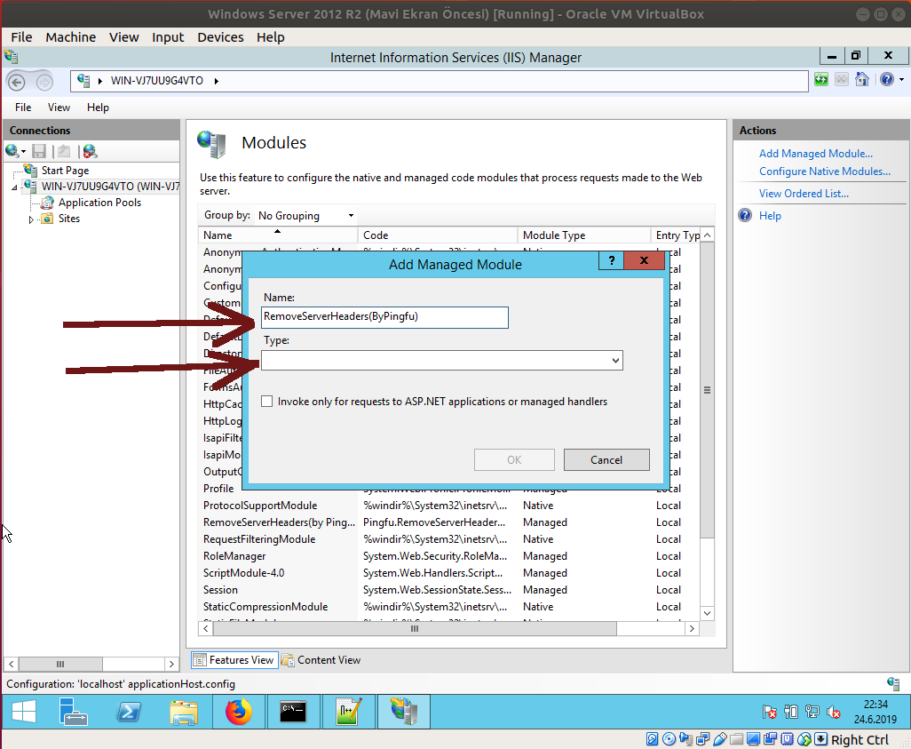
Task: Open Server Manager from the taskbar
Action: (x=73, y=711)
